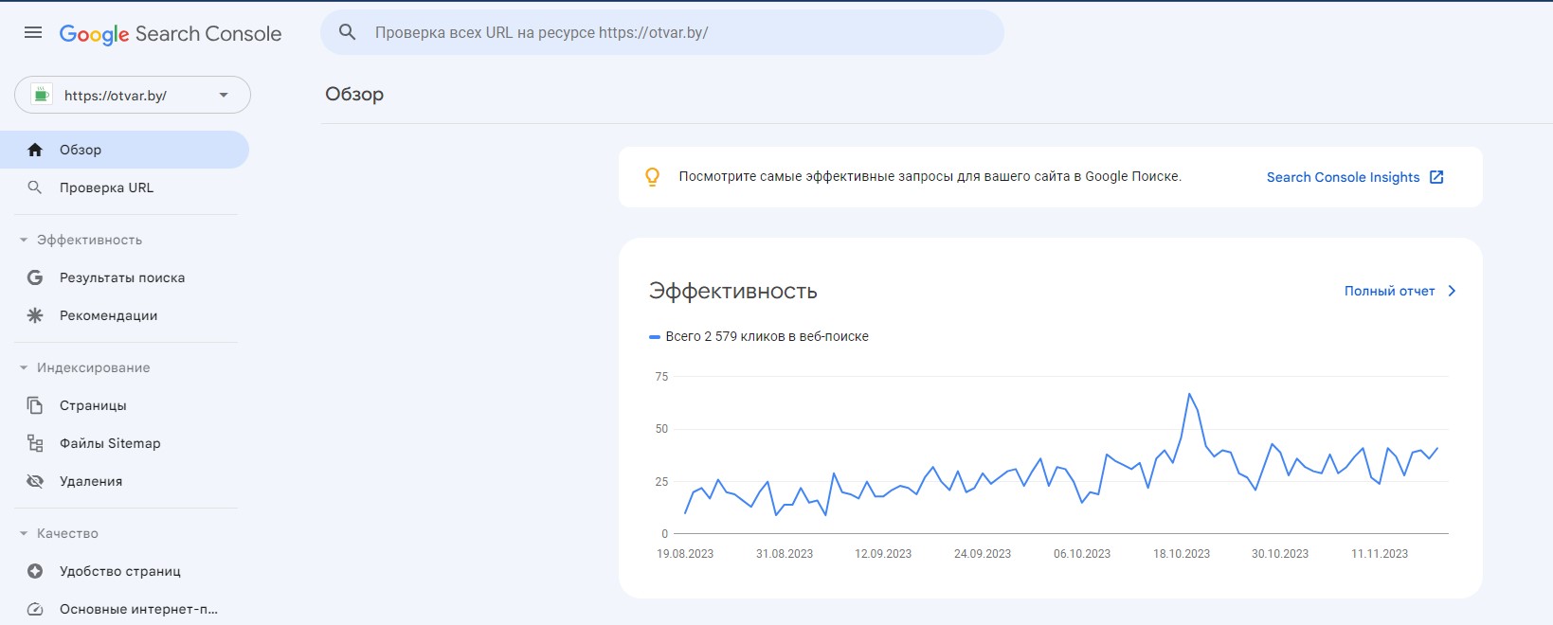Click the crossed-eye Удаления icon
This screenshot has height=625, width=1553.
[35, 481]
